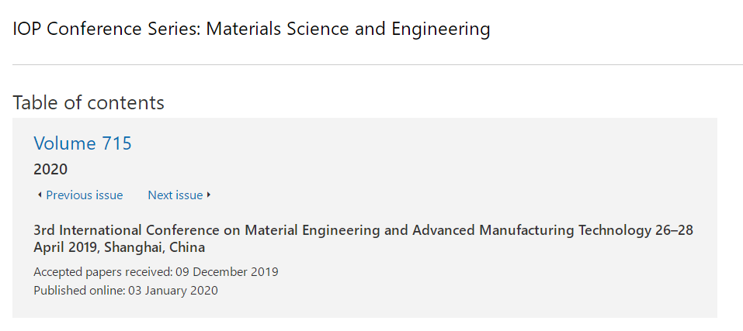Click the 03 January 2020 date
Image resolution: width=743 pixels, height=331 pixels.
[x=173, y=290]
